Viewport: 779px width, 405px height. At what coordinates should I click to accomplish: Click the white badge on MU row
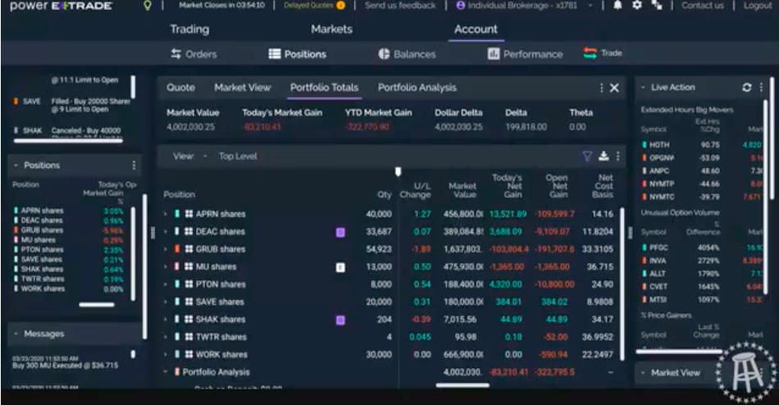click(x=341, y=267)
